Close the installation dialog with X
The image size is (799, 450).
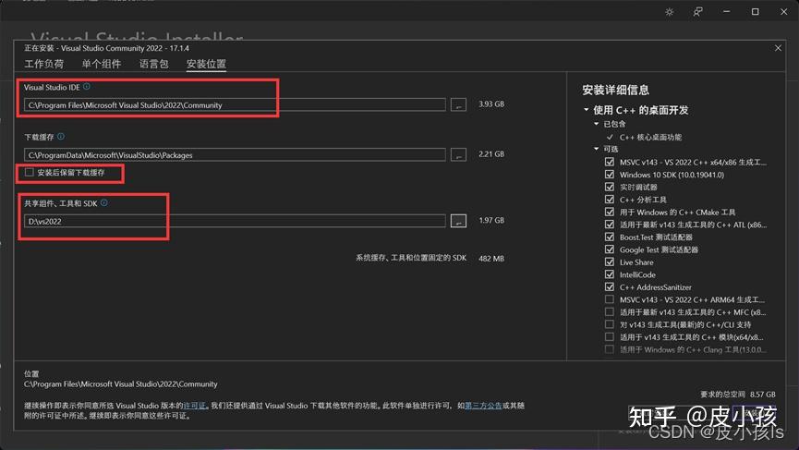point(778,48)
